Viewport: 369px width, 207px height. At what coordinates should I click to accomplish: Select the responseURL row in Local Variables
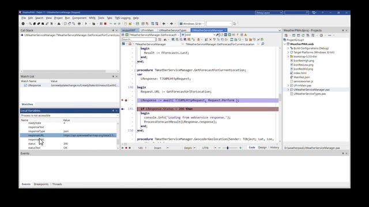tap(68, 136)
